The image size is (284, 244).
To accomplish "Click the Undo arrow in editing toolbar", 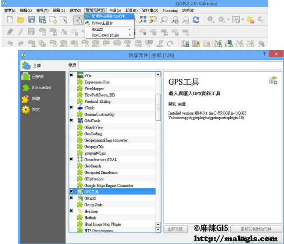I will [10, 43].
